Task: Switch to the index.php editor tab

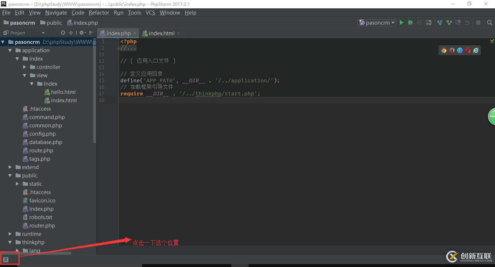Action: (x=118, y=33)
